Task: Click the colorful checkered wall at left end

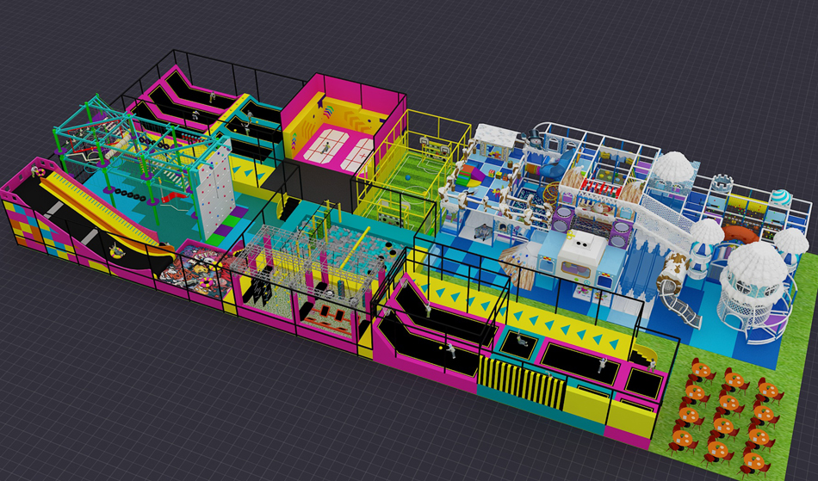Action: point(33,226)
